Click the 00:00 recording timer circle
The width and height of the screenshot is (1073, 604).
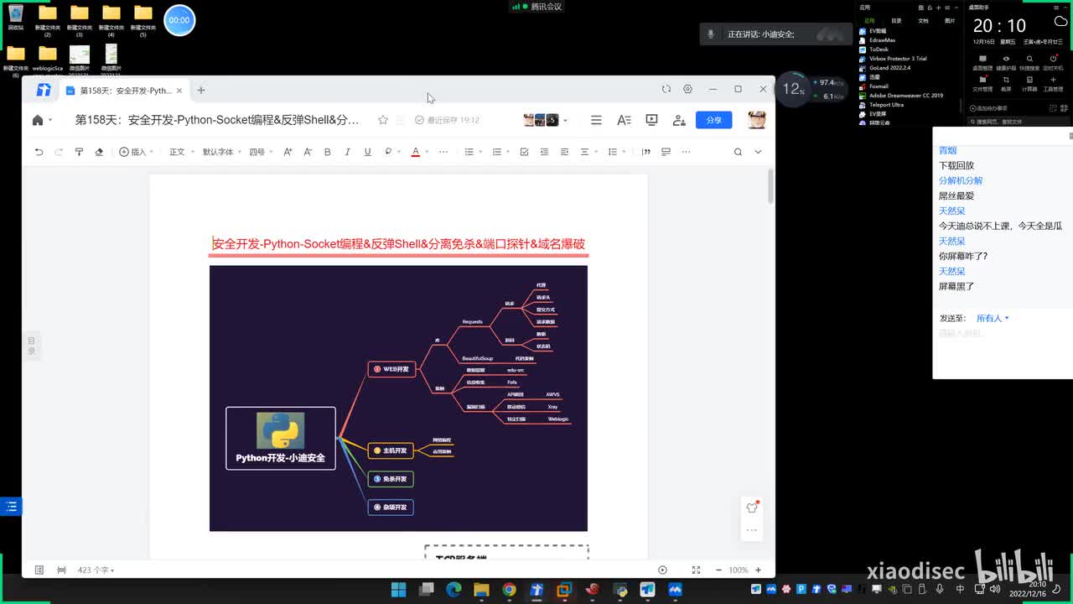179,20
